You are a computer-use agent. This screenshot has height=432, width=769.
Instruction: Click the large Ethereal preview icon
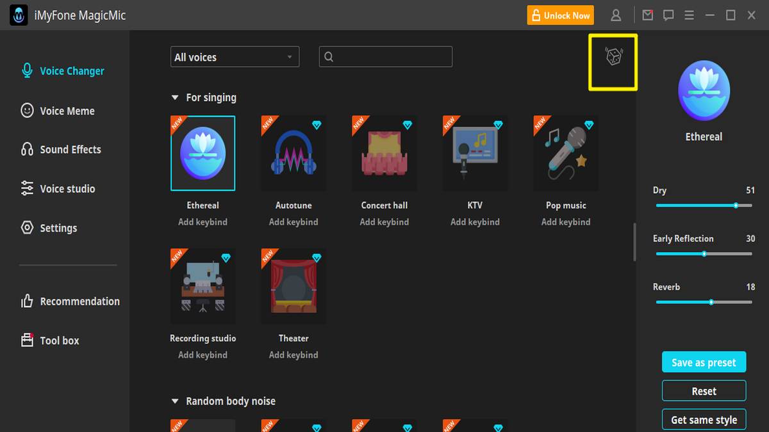tap(704, 91)
